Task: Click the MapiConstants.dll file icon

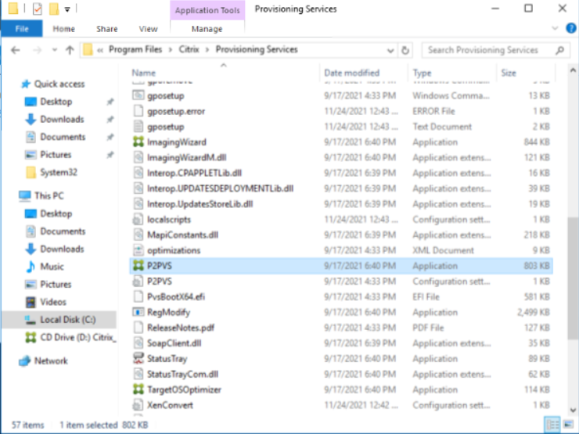Action: (138, 235)
